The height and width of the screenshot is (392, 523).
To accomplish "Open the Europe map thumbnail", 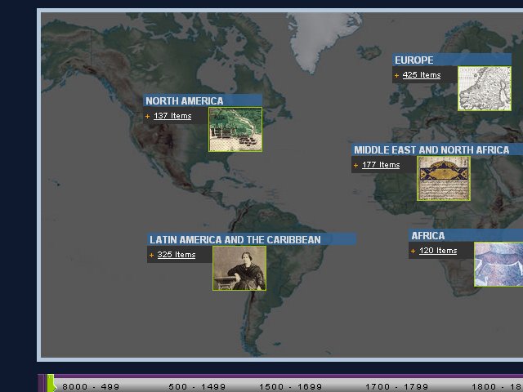I will [x=484, y=88].
